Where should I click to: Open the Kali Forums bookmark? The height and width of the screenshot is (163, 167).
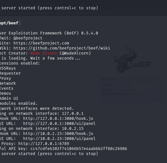point(17,13)
